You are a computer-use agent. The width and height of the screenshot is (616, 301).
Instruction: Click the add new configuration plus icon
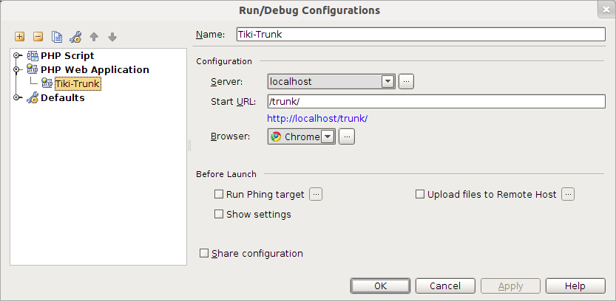[x=20, y=37]
